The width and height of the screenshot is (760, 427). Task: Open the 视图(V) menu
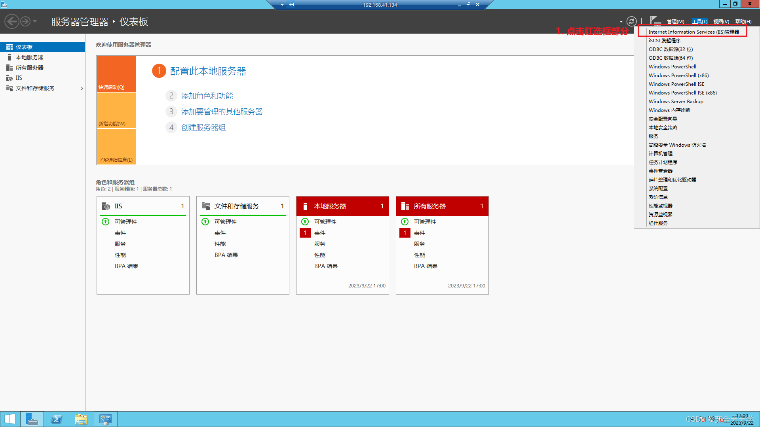coord(721,22)
